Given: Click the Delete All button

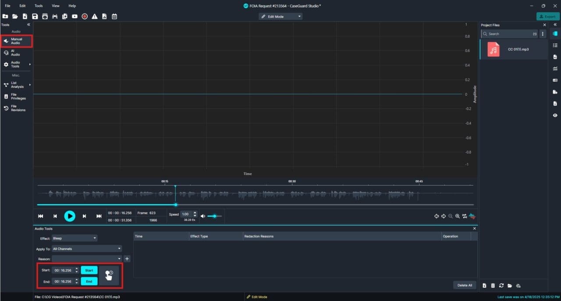Looking at the screenshot, I should 464,285.
